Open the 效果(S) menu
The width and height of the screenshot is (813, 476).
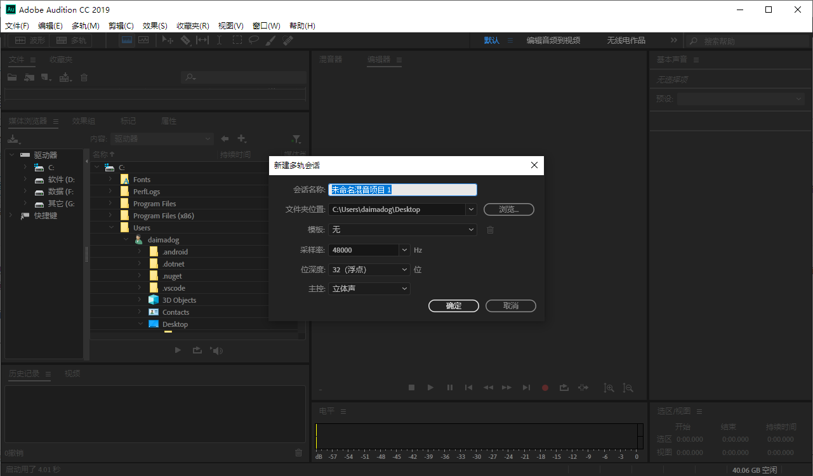pos(155,26)
